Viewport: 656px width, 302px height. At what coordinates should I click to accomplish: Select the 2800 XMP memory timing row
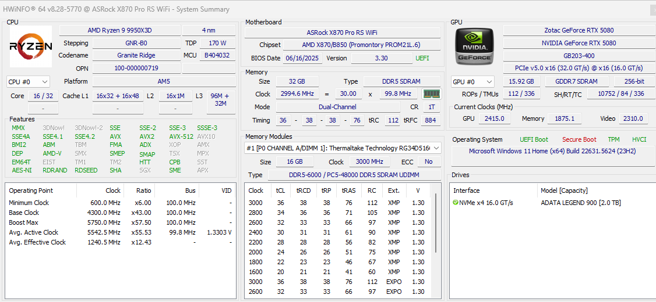point(339,213)
